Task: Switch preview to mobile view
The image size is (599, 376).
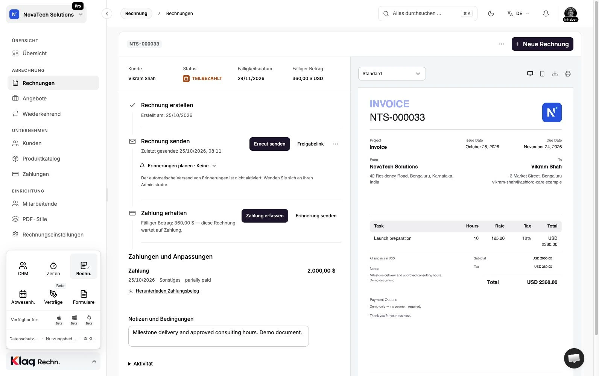Action: click(x=542, y=74)
